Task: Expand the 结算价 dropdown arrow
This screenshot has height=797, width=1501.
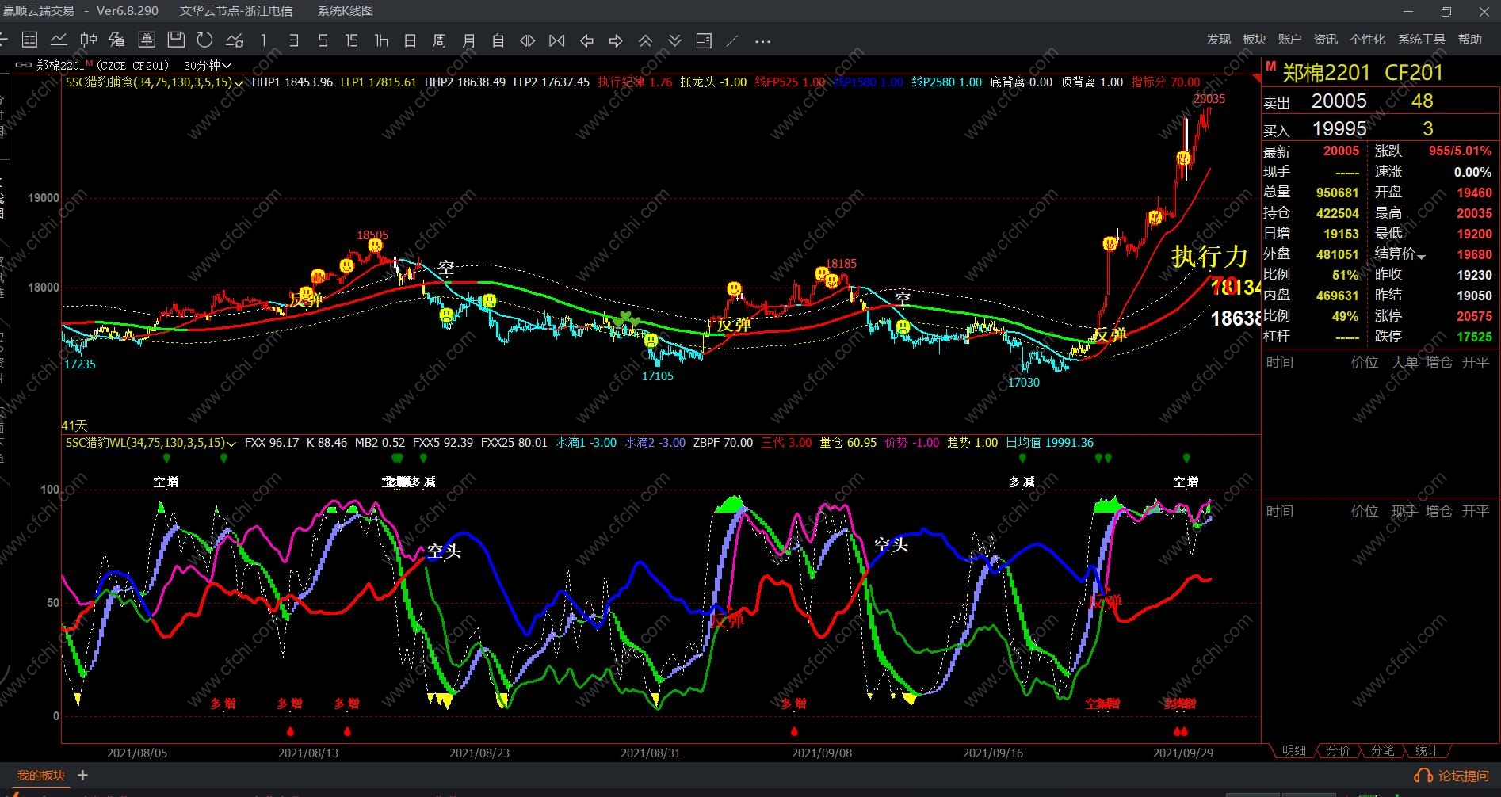Action: [1422, 256]
